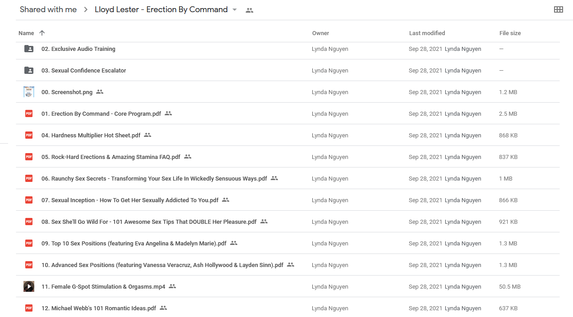Click the 50.5 MB file size value
The height and width of the screenshot is (317, 573).
[x=510, y=286]
